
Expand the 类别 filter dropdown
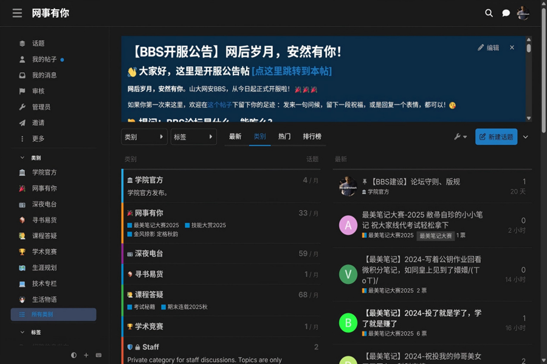click(144, 136)
